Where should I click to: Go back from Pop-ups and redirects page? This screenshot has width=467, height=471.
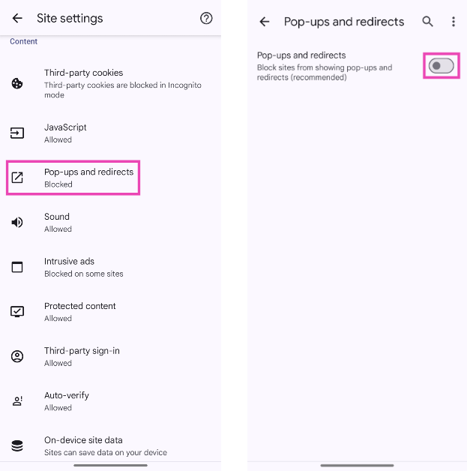pos(264,22)
